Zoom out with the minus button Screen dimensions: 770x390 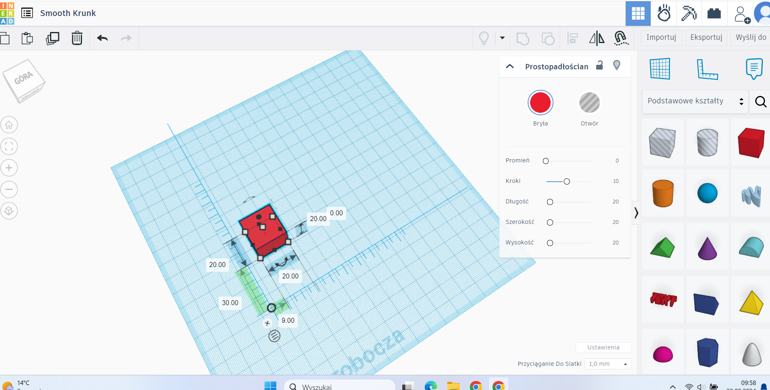(9, 189)
